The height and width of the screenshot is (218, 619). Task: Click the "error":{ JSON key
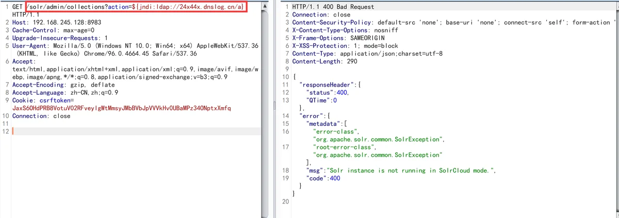pos(316,116)
